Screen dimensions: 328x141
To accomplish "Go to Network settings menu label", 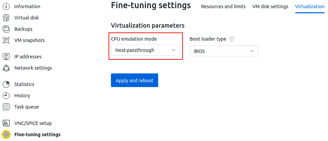I will click(33, 68).
